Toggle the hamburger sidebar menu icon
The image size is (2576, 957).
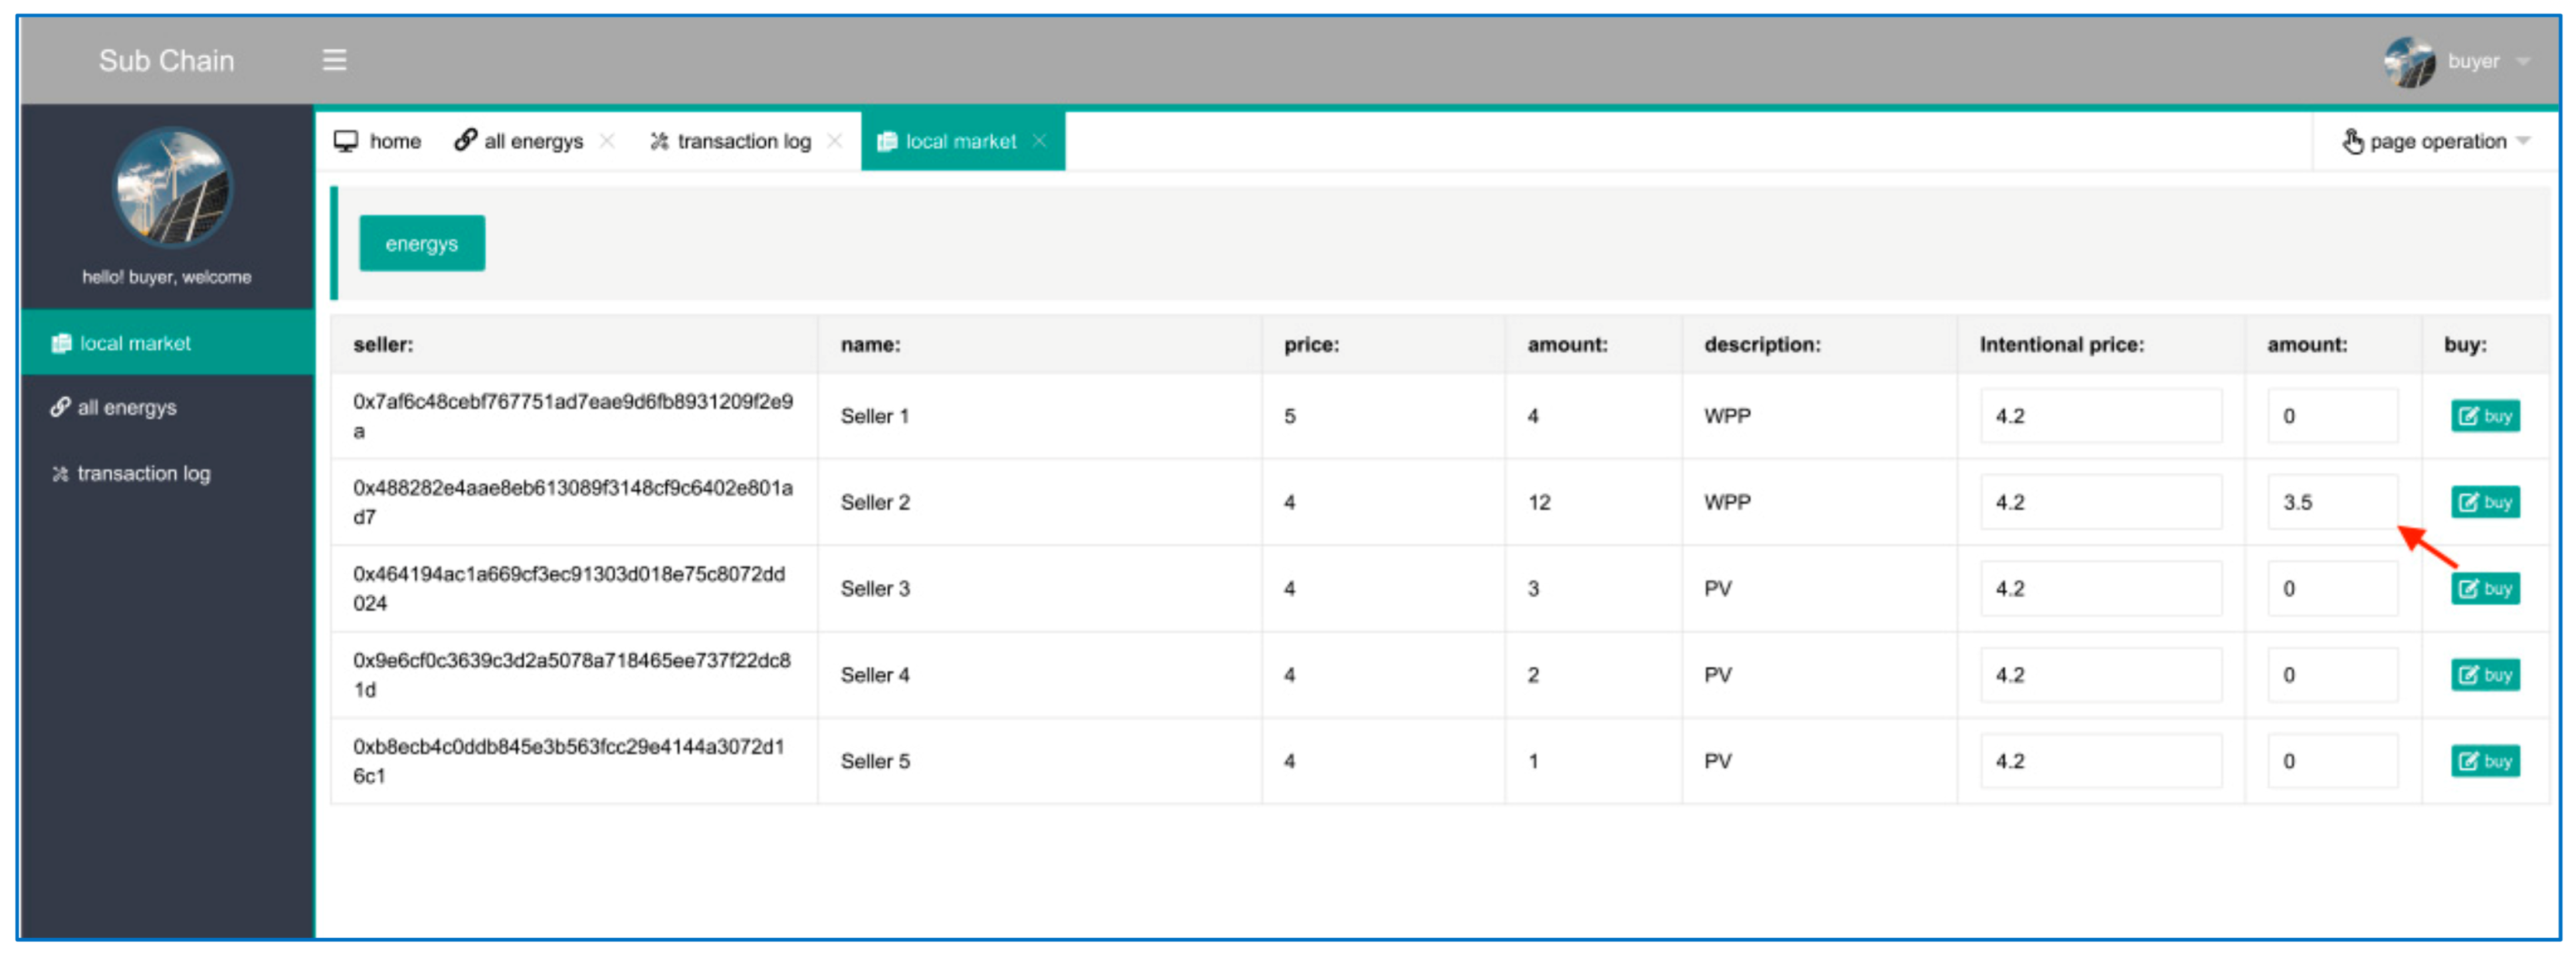click(334, 60)
